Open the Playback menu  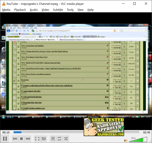click(x=20, y=10)
